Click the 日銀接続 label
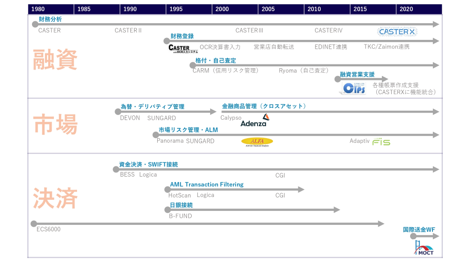Screen dimensions: 464x261 [x=181, y=205]
